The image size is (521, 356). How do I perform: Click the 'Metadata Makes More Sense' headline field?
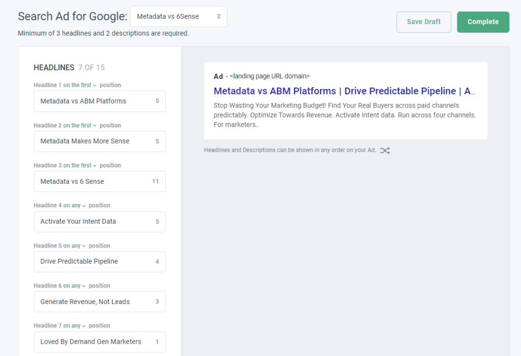pos(100,142)
